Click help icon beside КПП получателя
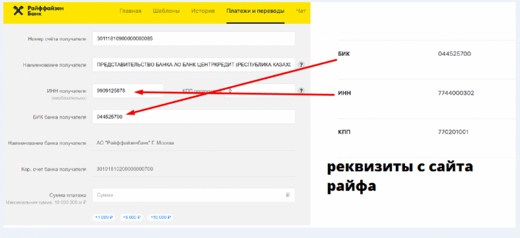 301,90
